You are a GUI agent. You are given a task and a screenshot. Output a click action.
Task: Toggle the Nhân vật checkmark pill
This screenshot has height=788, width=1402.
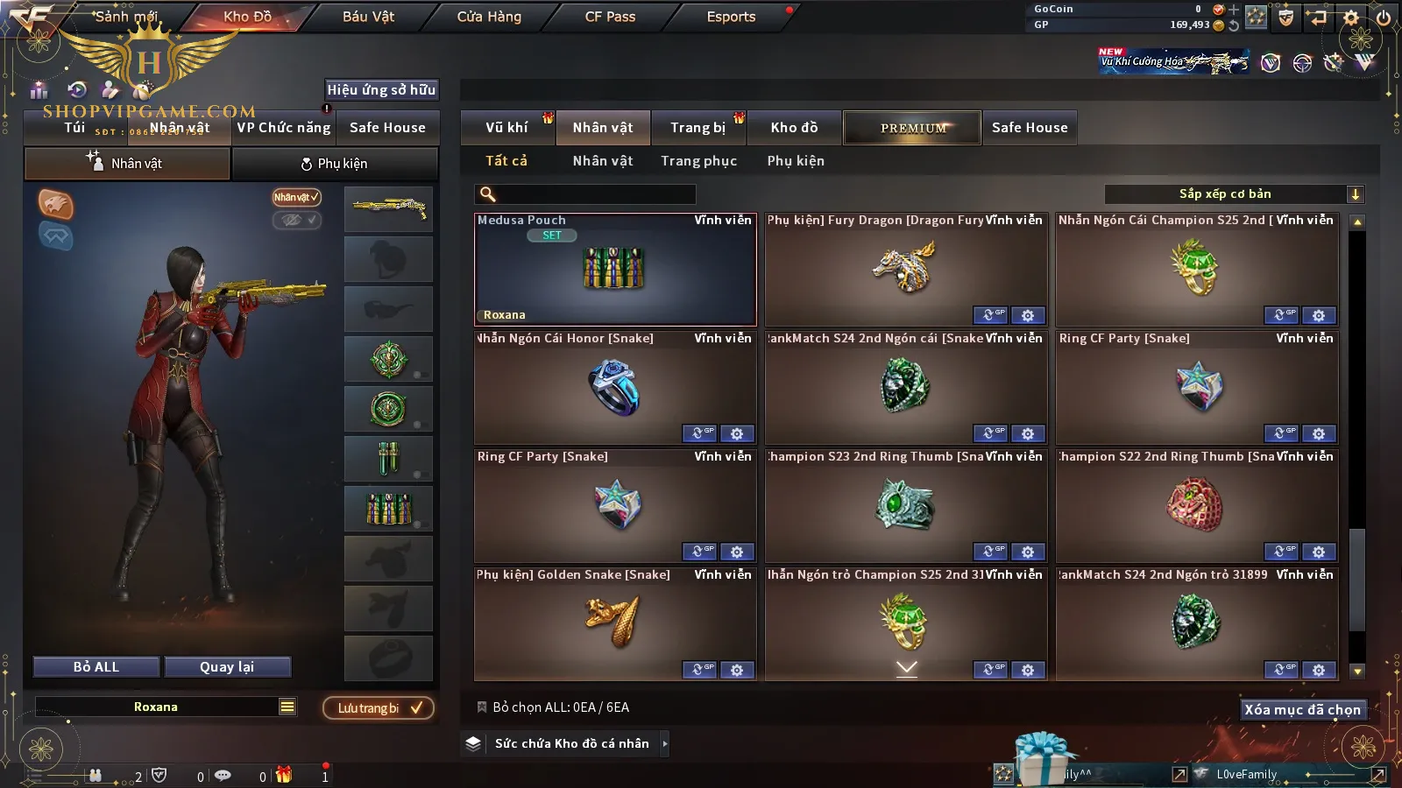296,197
